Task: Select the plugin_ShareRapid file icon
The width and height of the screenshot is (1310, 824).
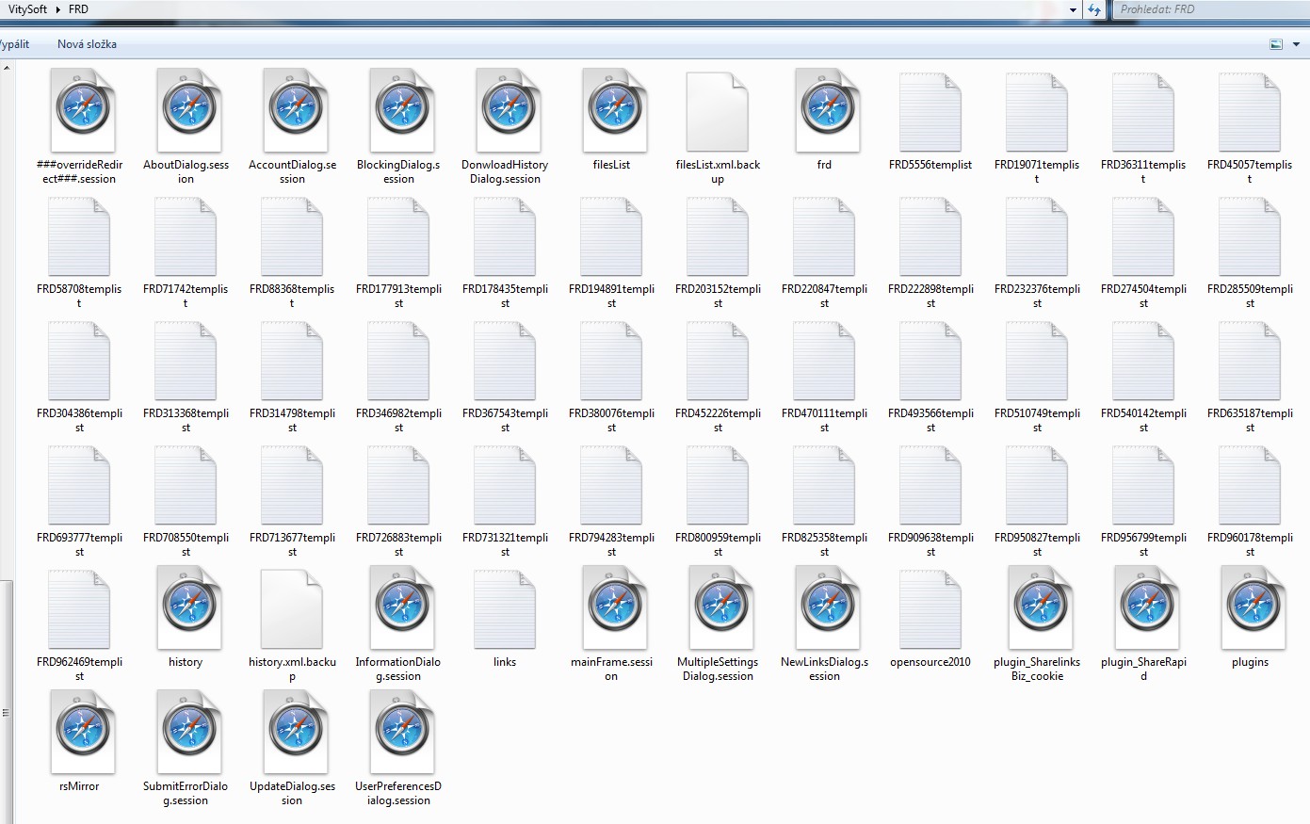Action: [1143, 607]
